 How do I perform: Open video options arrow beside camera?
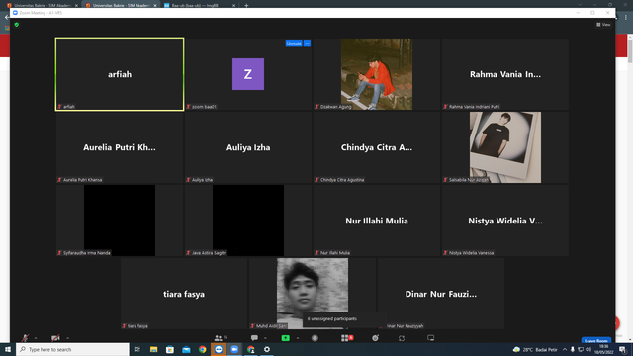click(x=68, y=338)
